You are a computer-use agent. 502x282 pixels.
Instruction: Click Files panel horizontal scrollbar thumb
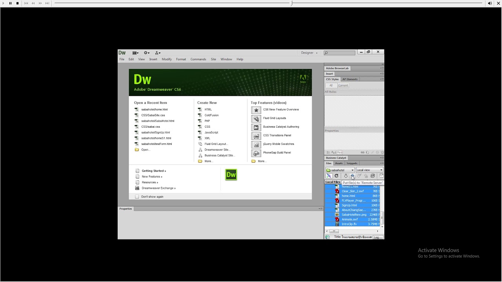click(334, 231)
